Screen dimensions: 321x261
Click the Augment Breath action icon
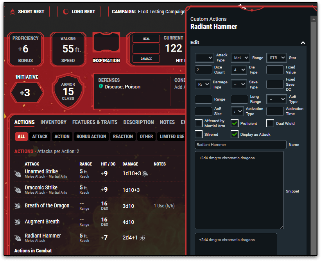18,221
